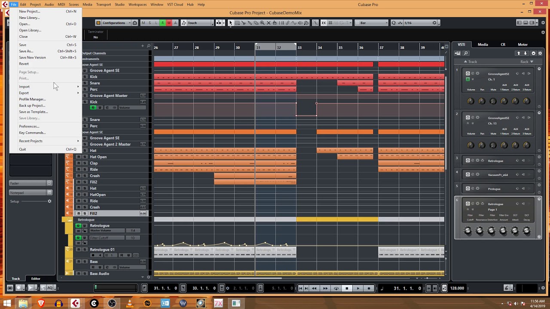Open VLC media player from taskbar
Screen dimensions: 550x309
130,303
